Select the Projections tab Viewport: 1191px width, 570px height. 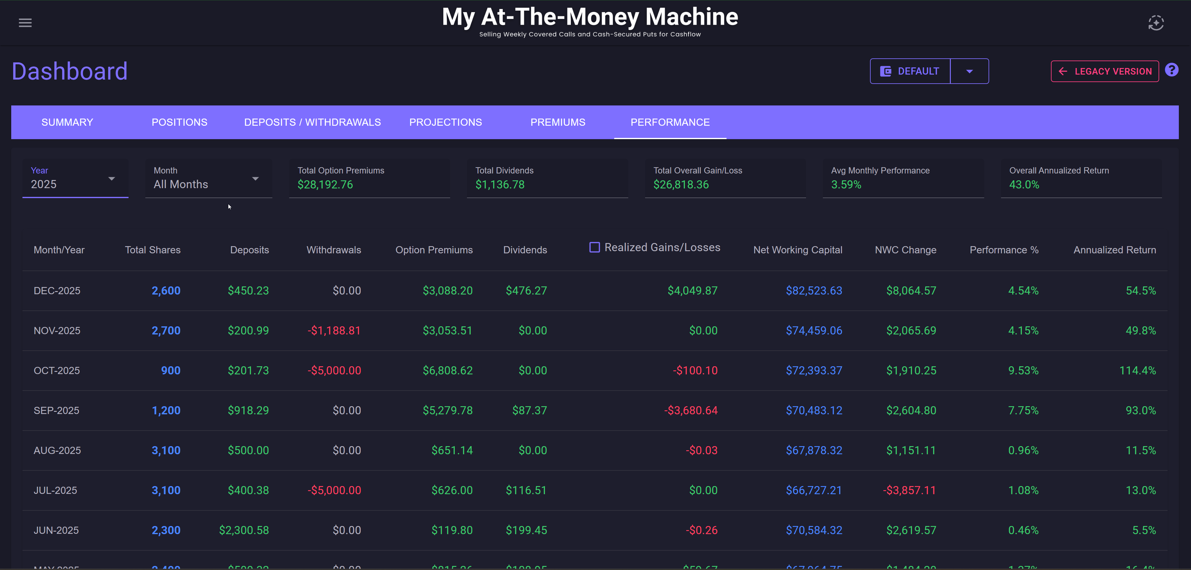pyautogui.click(x=445, y=122)
